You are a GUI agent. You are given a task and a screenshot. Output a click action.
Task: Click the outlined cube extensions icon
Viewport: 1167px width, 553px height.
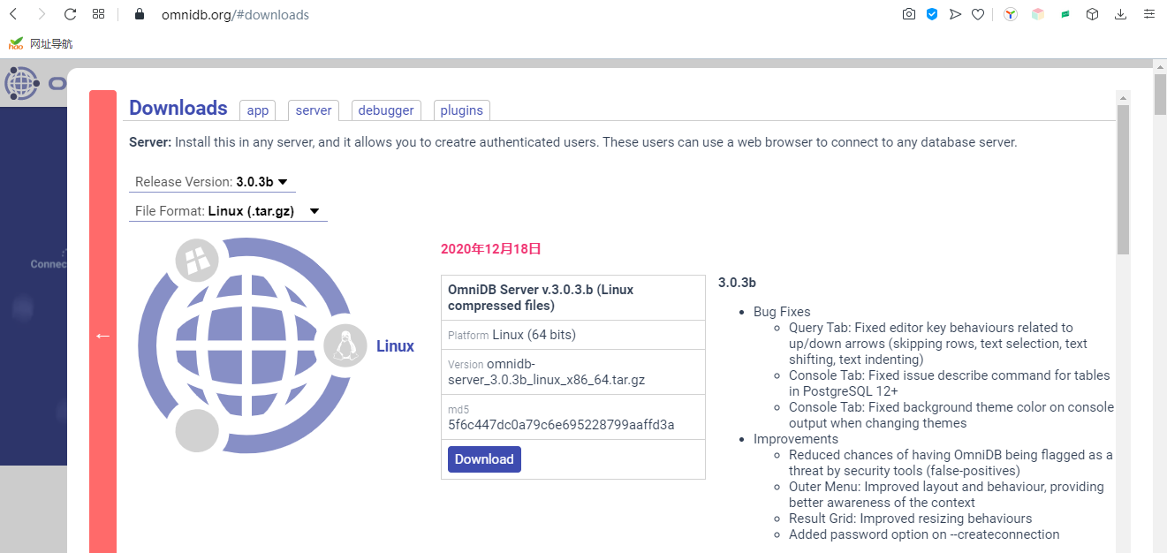tap(1093, 14)
